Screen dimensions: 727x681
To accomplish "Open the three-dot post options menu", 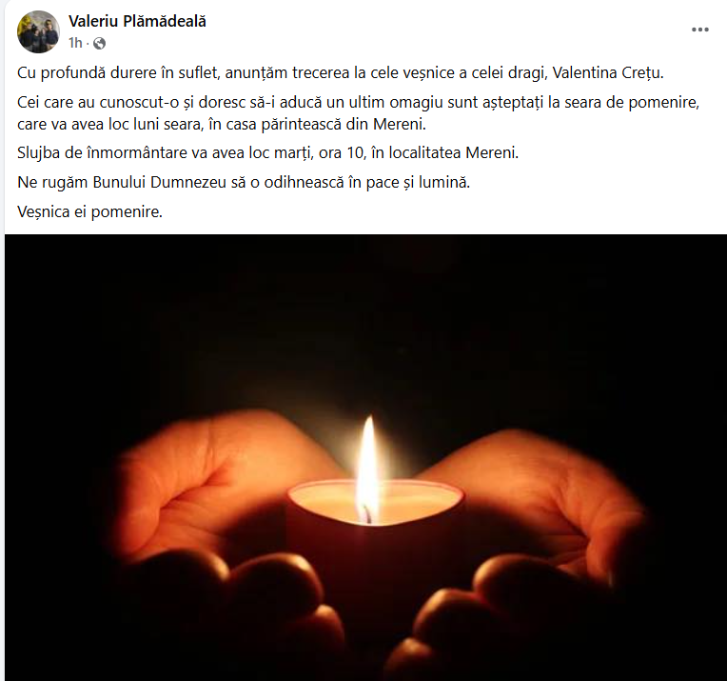I will [x=700, y=30].
